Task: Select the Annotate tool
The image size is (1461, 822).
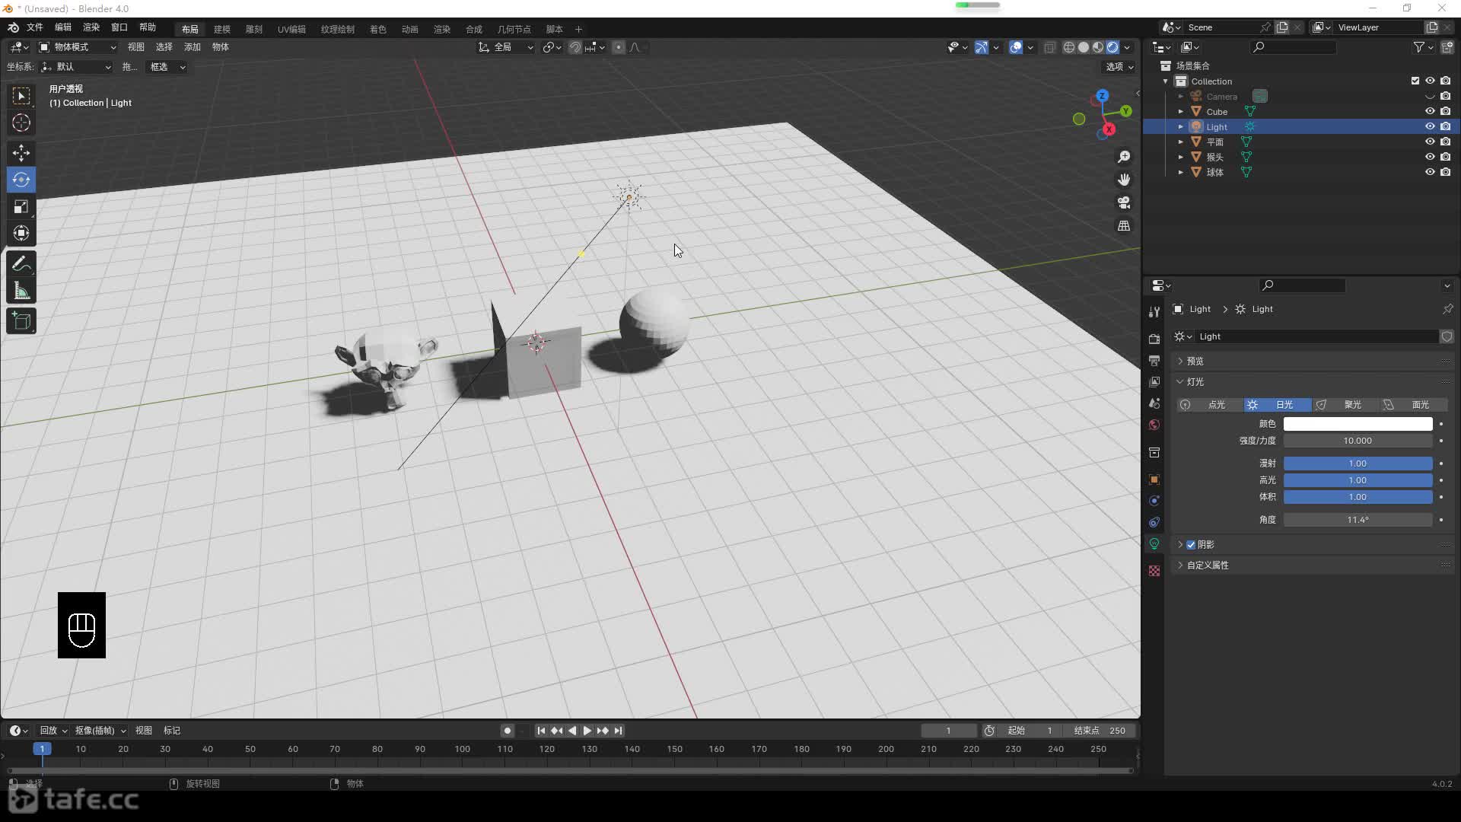Action: pos(21,264)
